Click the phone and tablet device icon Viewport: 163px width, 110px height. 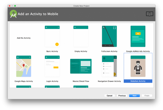pos(150,14)
